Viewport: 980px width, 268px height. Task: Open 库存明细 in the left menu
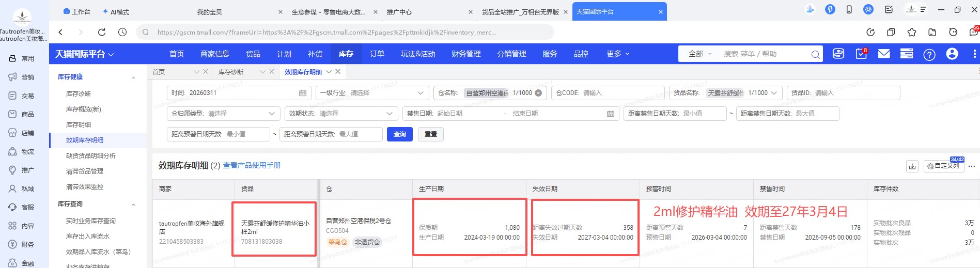click(79, 124)
